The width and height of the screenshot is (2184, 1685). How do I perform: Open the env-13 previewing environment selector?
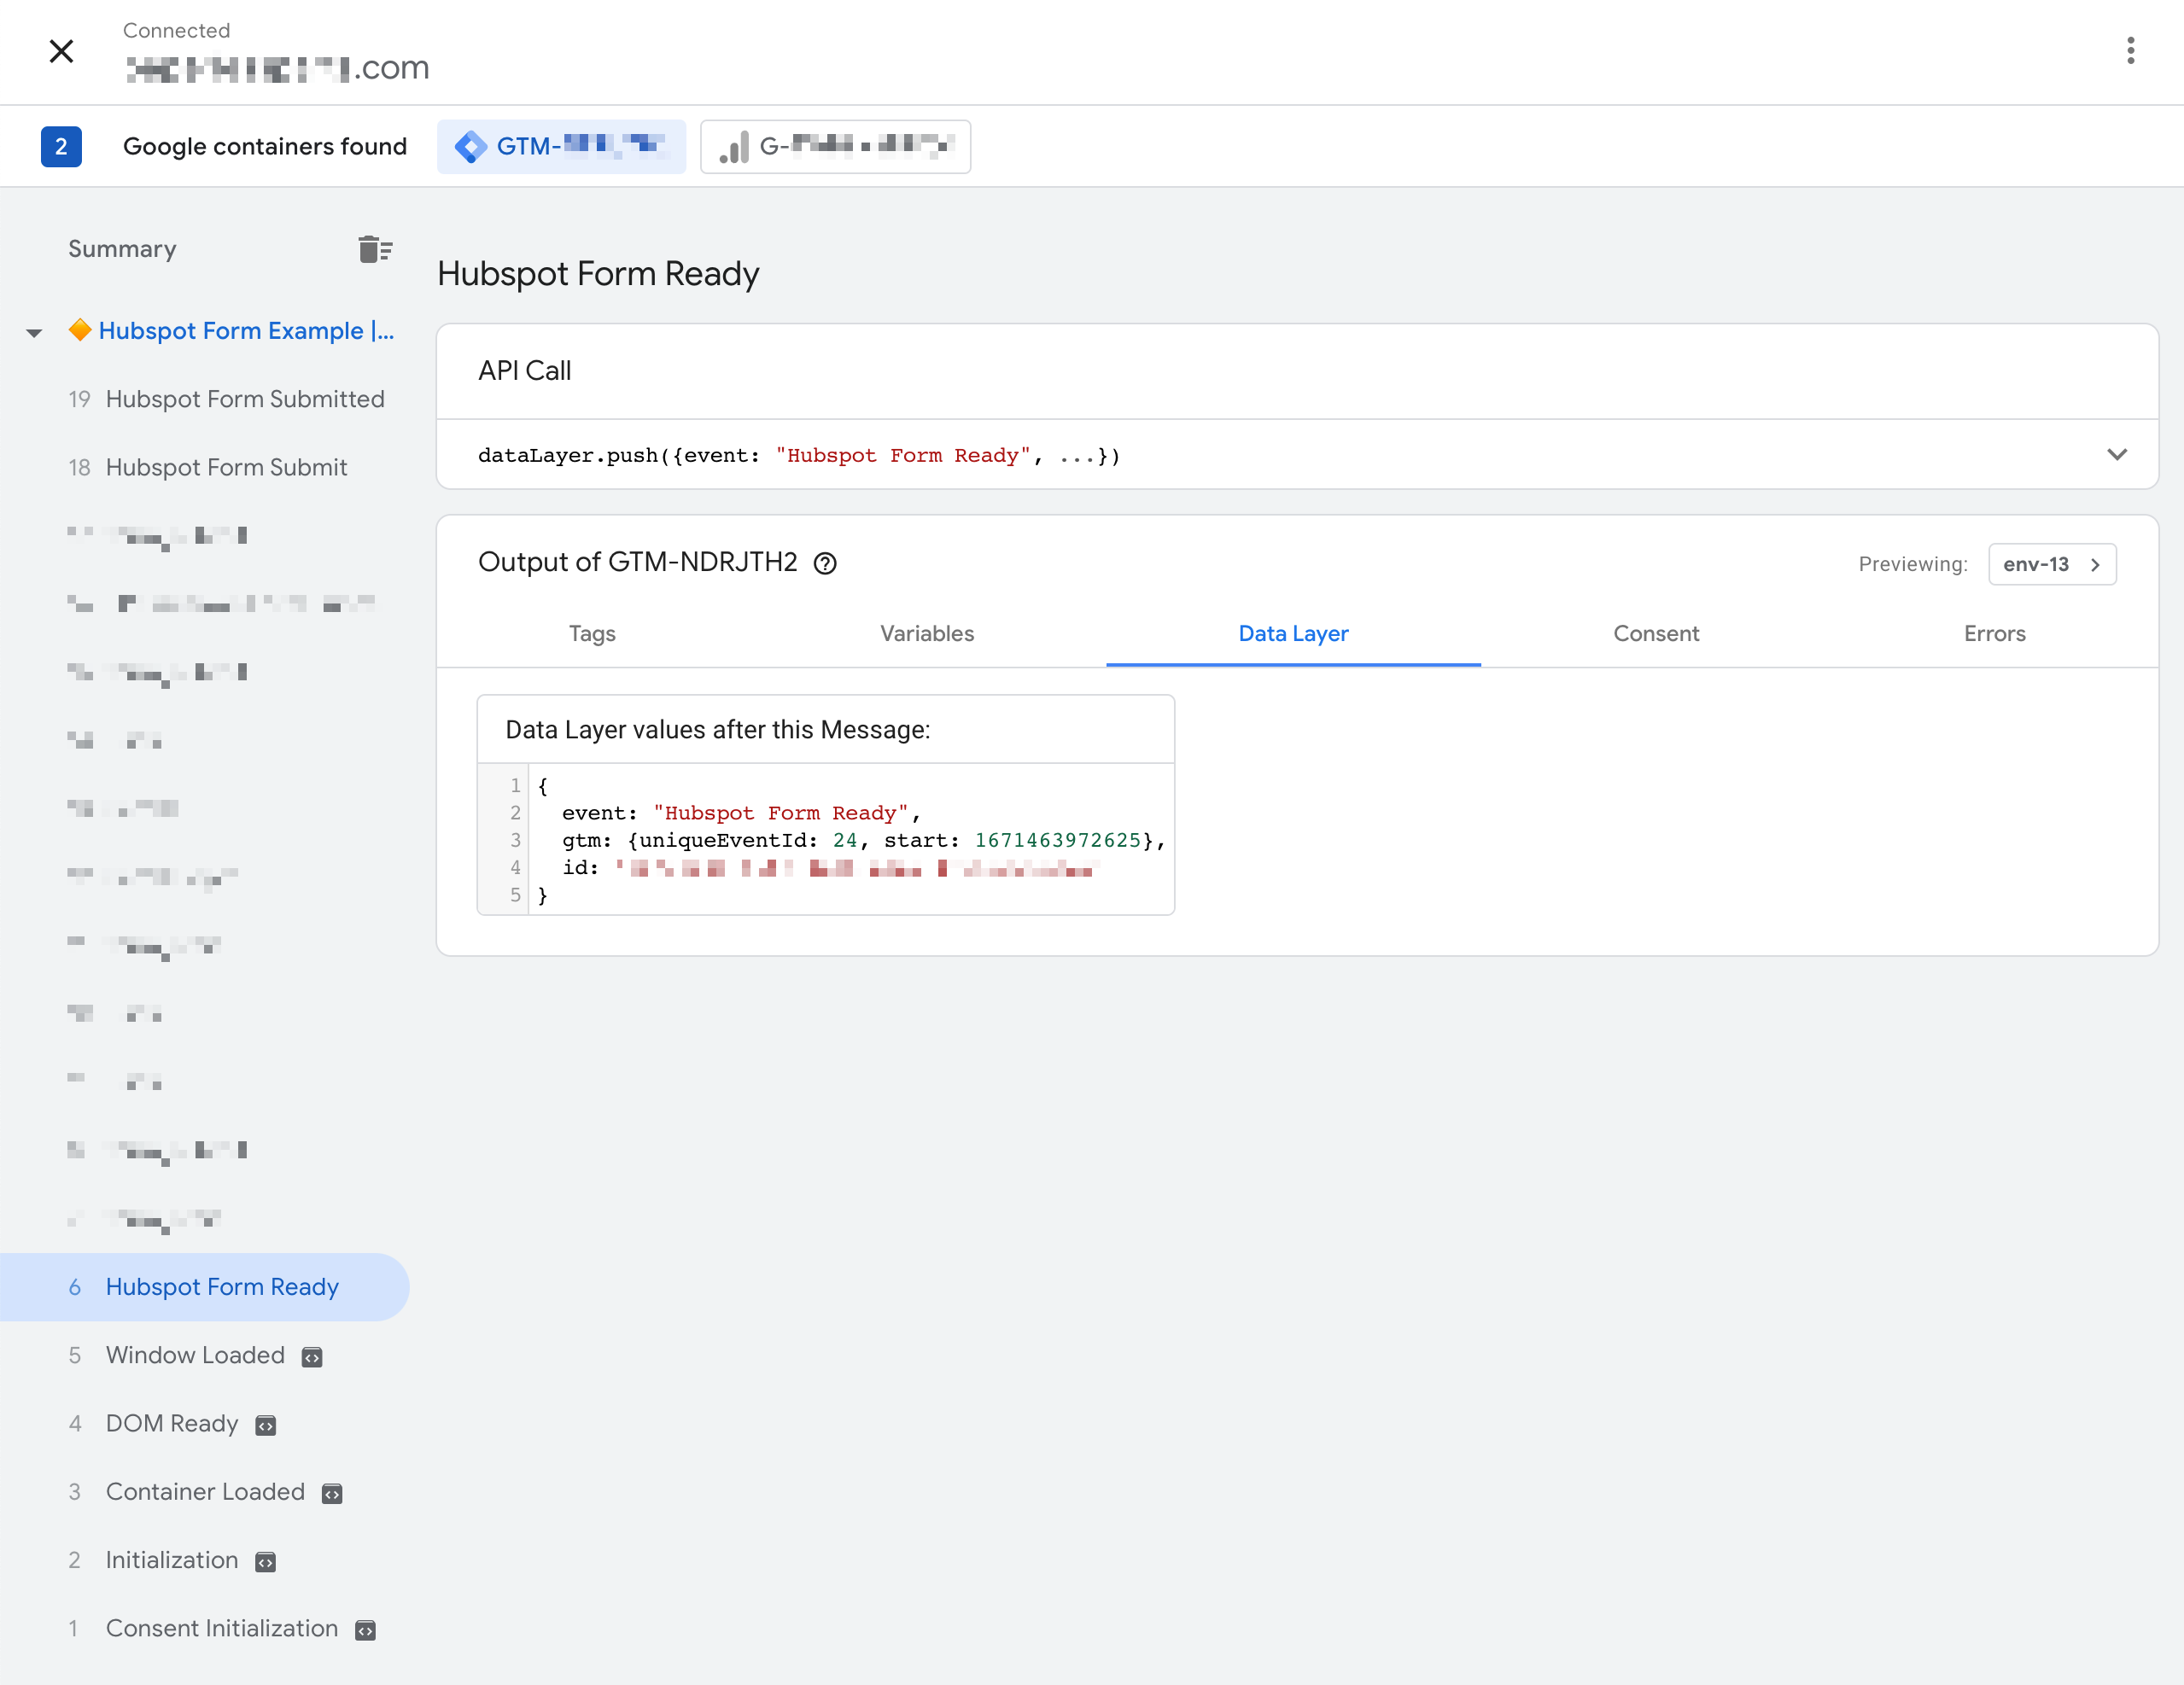2052,564
